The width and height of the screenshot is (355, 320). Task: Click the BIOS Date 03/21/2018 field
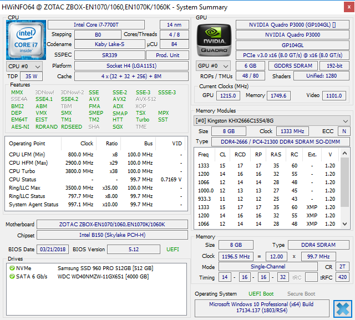coord(53,250)
